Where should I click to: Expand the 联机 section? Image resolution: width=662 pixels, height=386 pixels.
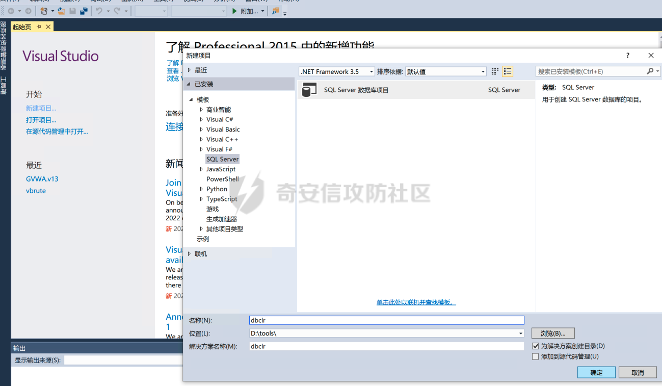pos(189,253)
